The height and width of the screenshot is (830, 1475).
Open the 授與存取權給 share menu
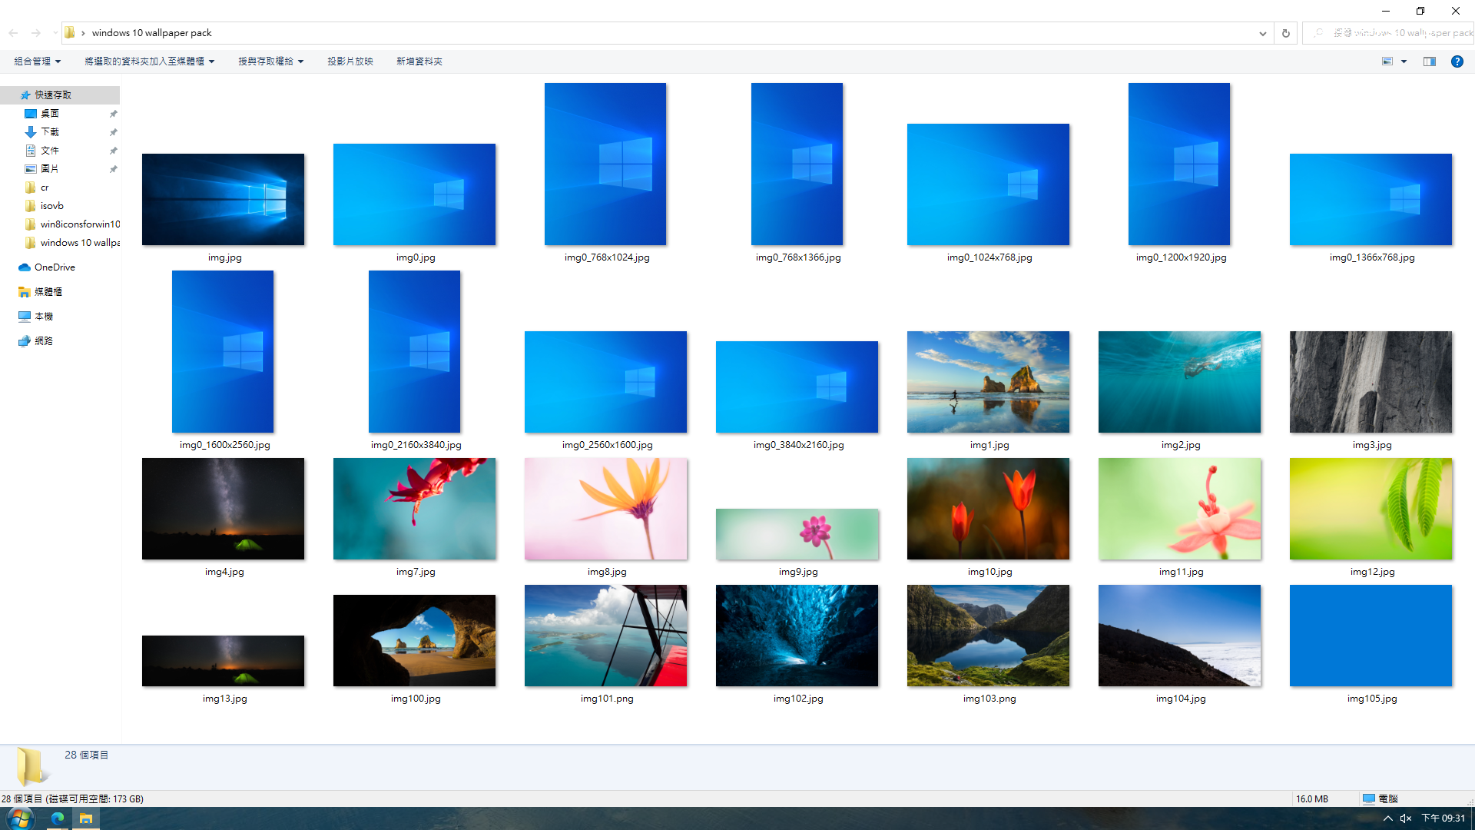(270, 61)
